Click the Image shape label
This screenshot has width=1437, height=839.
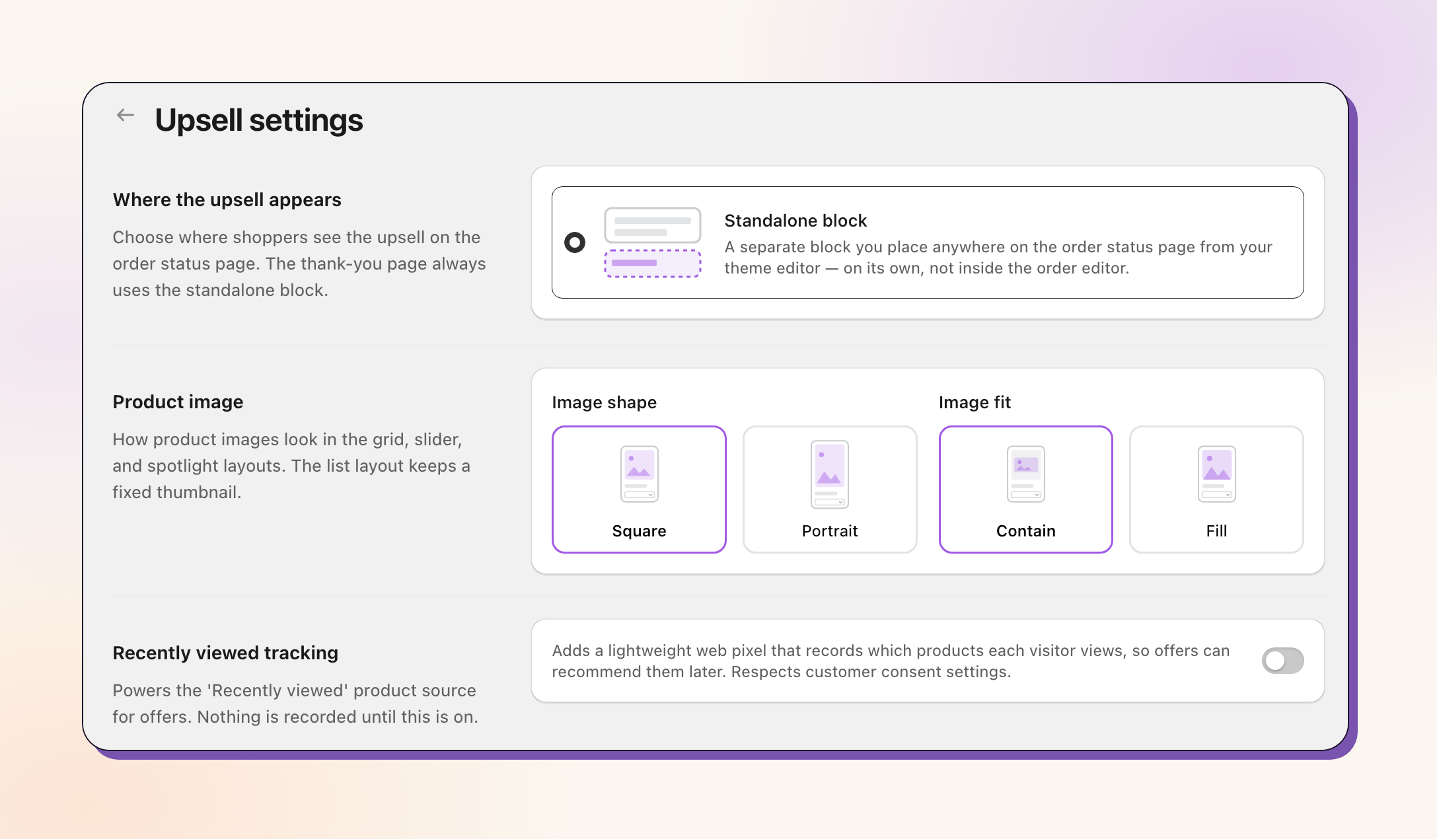(x=604, y=402)
